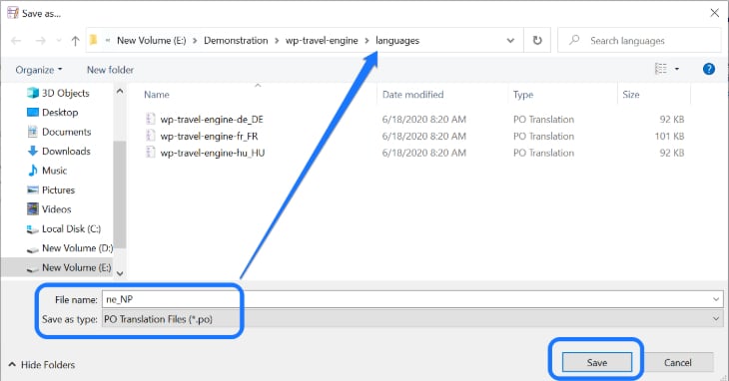Open the Organize menu
This screenshot has height=381, width=729.
click(39, 70)
